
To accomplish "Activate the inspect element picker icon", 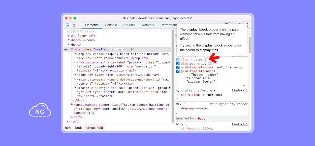I will click(x=68, y=25).
